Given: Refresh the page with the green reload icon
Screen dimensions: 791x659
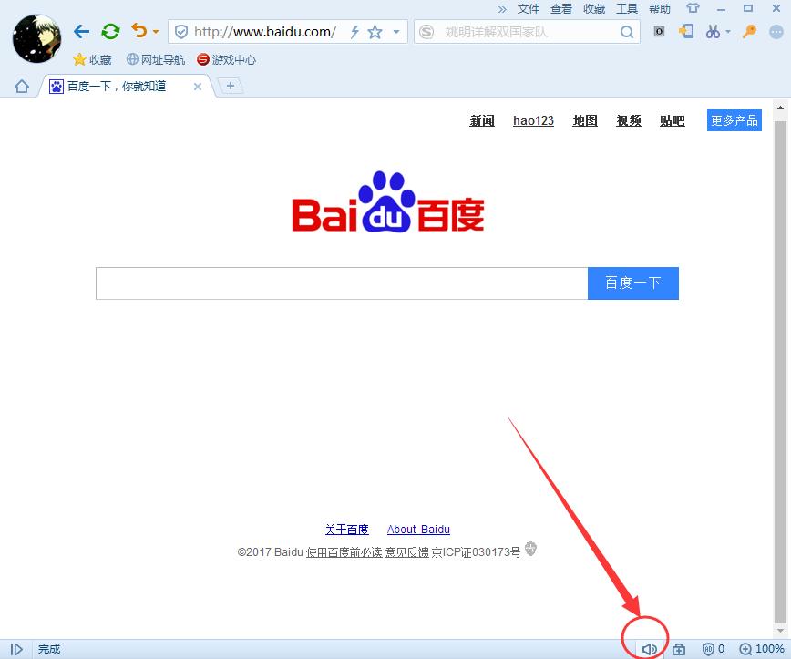Looking at the screenshot, I should pos(110,32).
